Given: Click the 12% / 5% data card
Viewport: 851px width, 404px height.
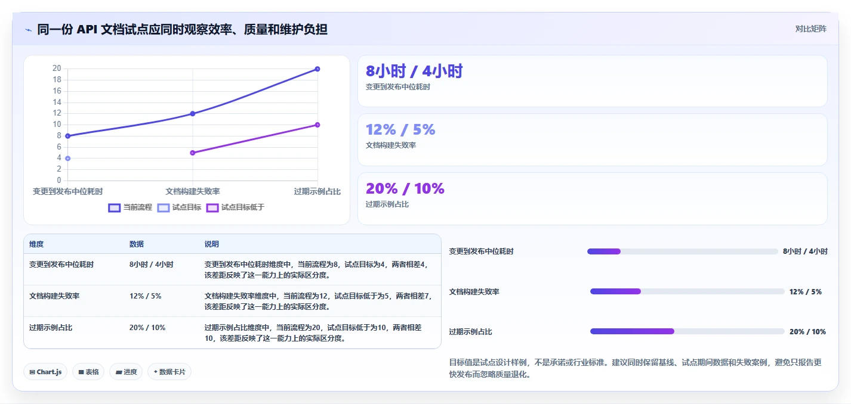Looking at the screenshot, I should point(592,139).
